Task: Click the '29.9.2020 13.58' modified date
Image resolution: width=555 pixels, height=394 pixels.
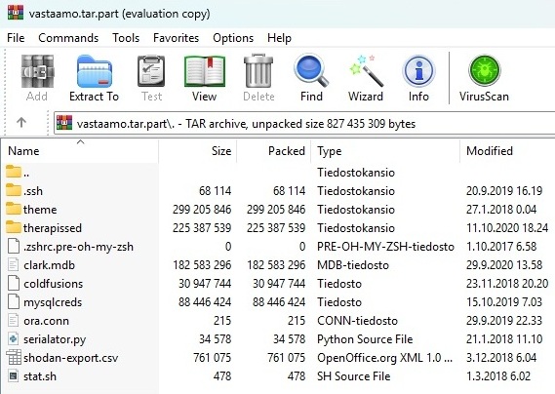Action: click(504, 265)
